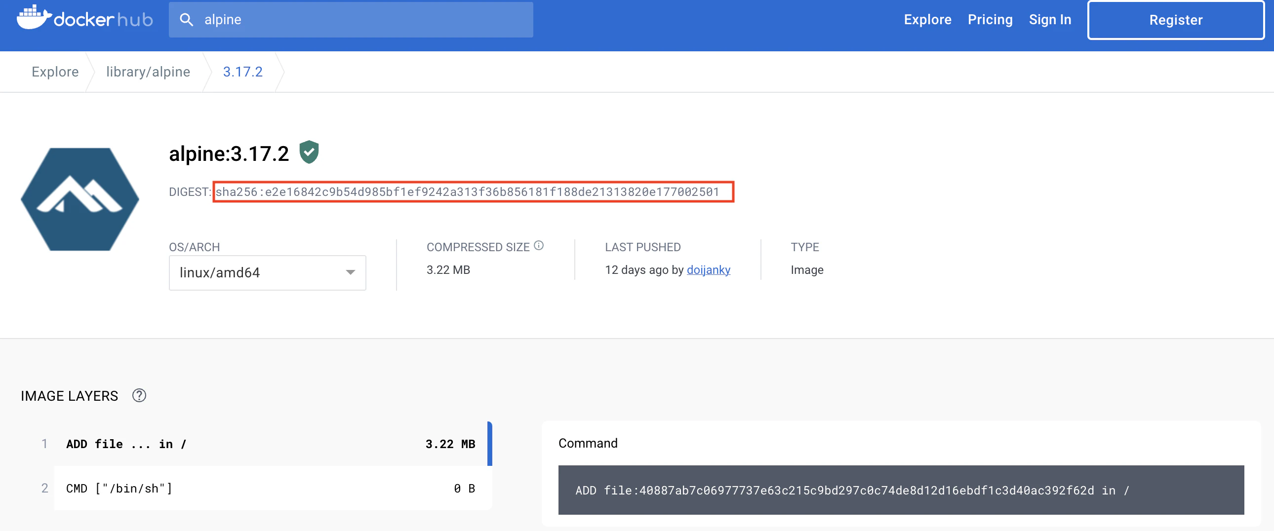Open the Explore nav item

(927, 19)
